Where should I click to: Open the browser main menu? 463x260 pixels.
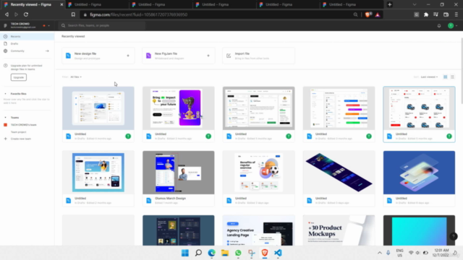(x=456, y=14)
